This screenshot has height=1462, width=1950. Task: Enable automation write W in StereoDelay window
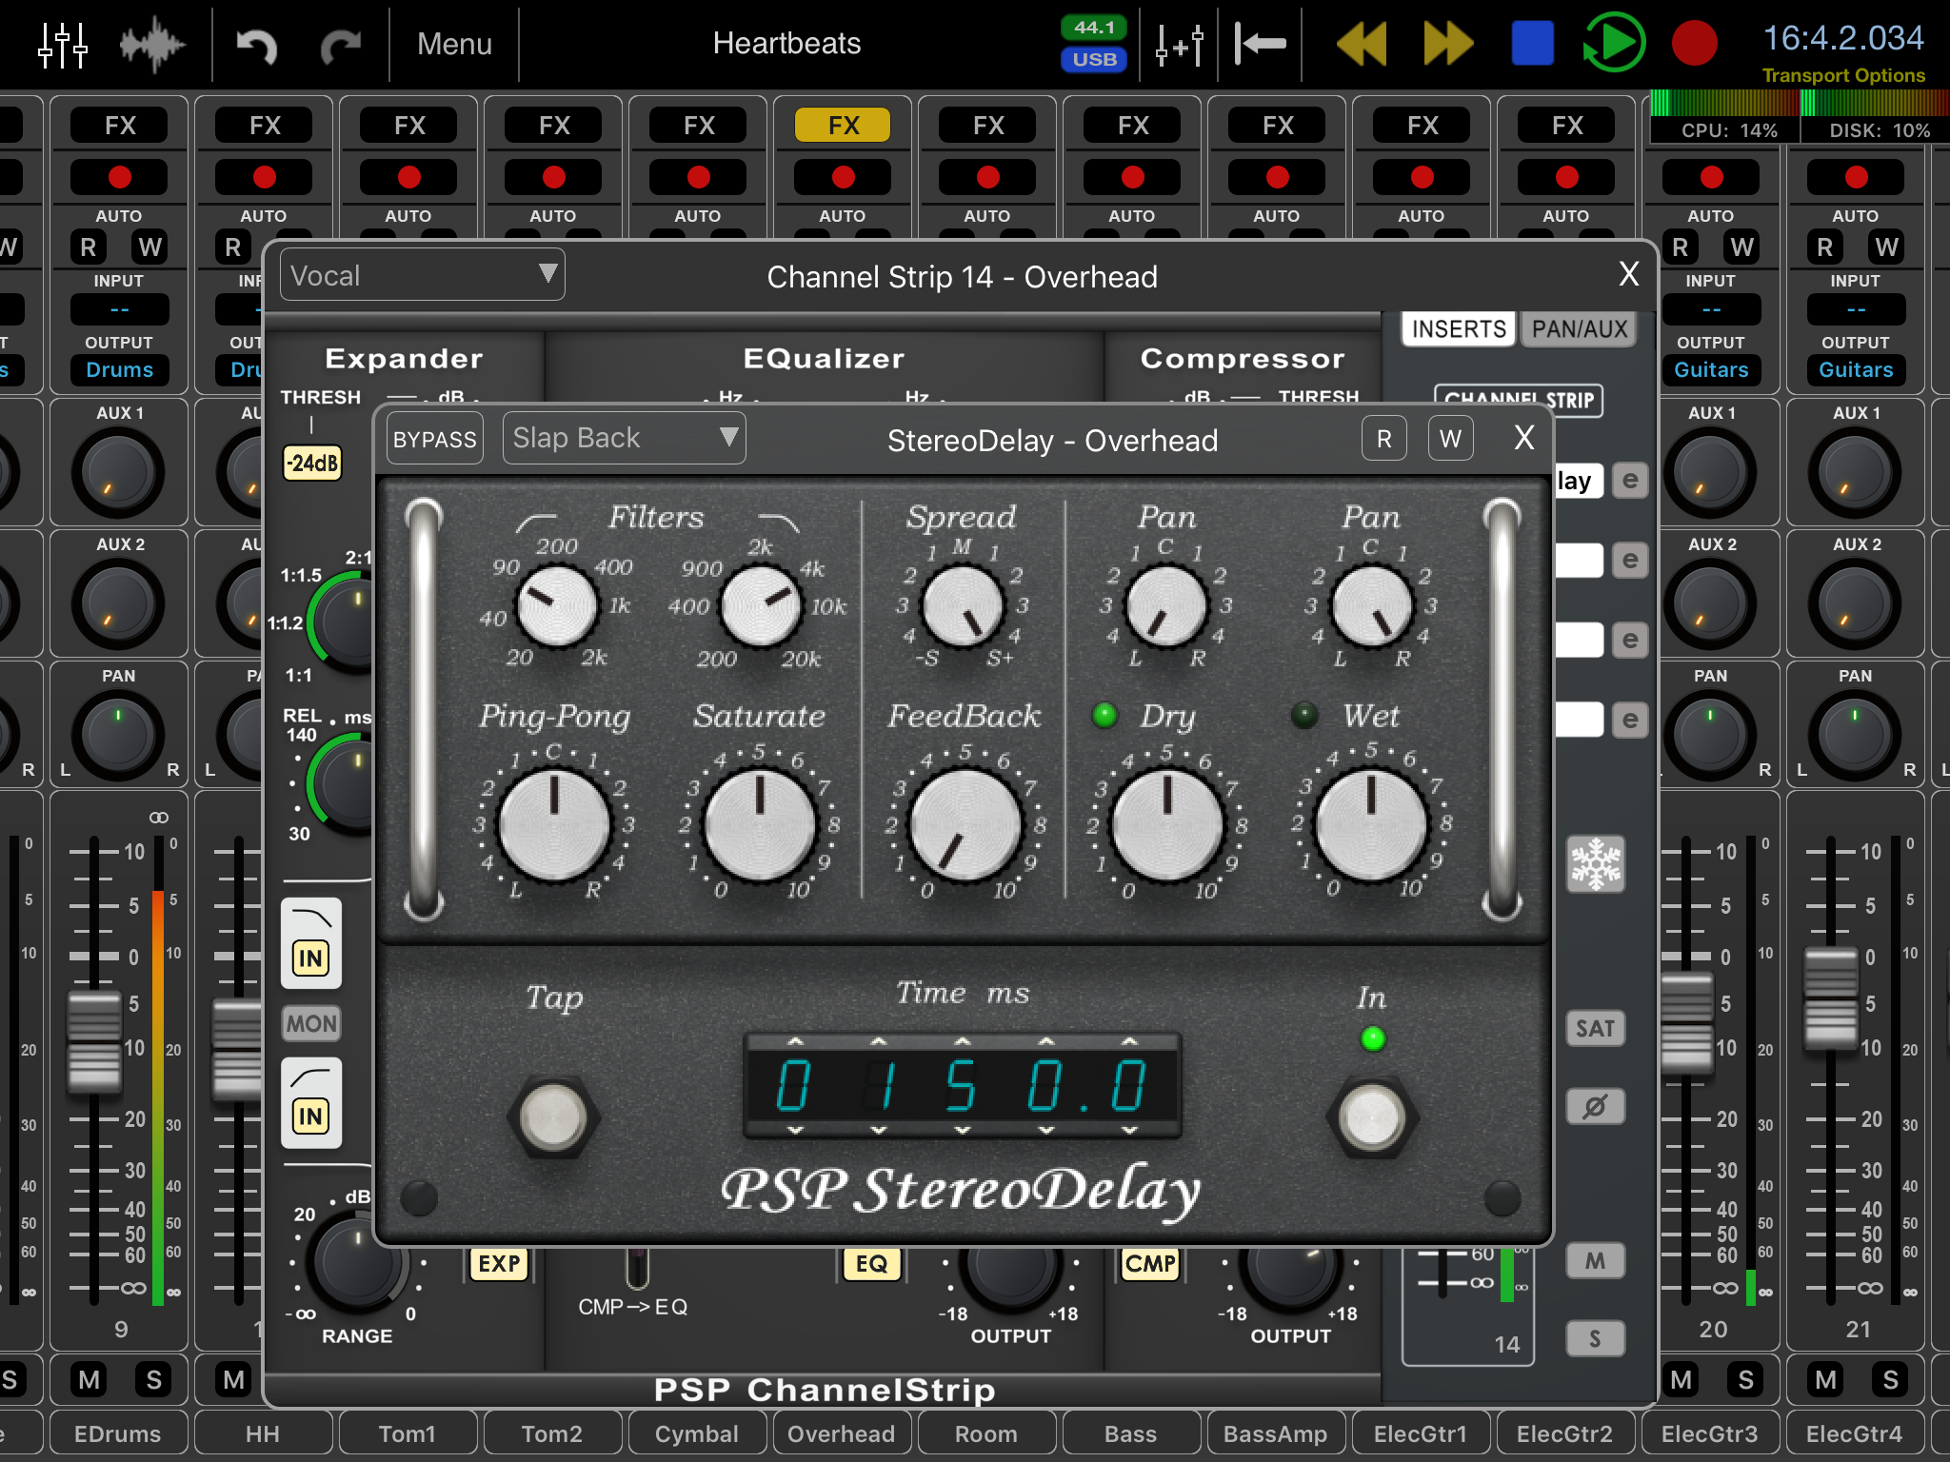pyautogui.click(x=1450, y=439)
